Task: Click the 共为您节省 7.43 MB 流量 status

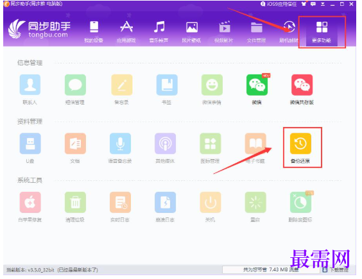Action: point(271,269)
